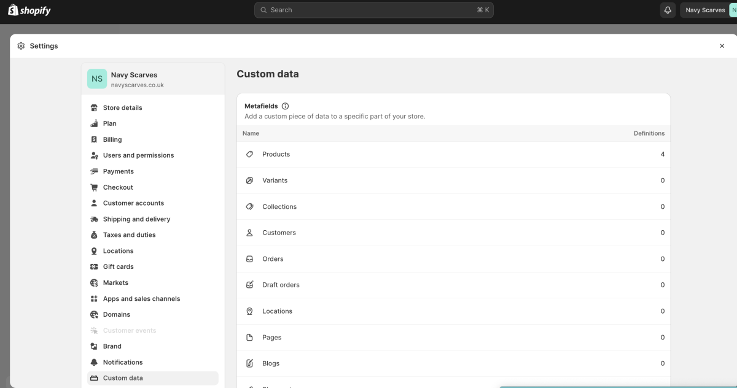Click the Payments icon in sidebar

click(94, 172)
